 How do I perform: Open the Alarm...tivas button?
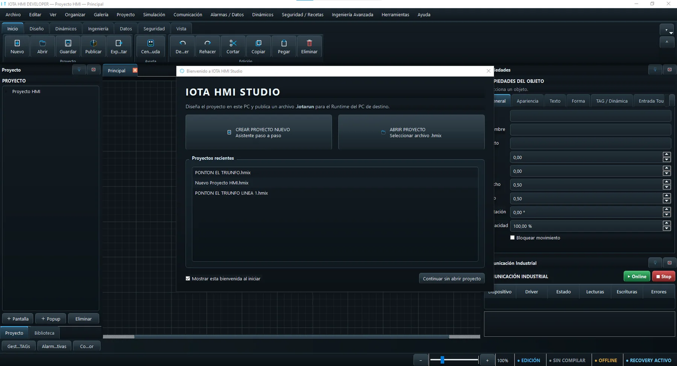(54, 346)
